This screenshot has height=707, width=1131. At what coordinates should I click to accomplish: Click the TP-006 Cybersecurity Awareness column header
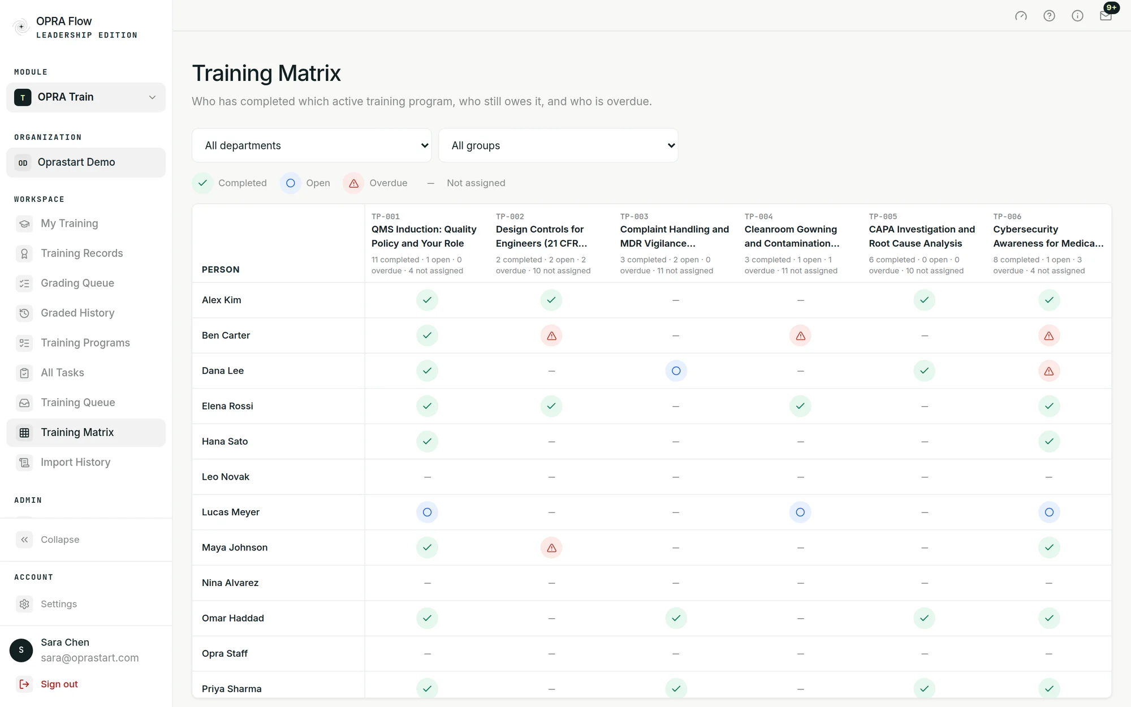[x=1049, y=243]
